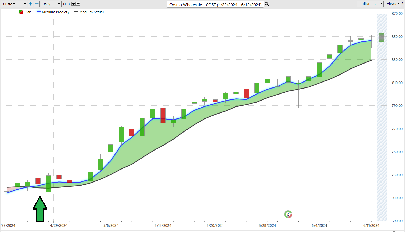Image resolution: width=405 pixels, height=232 pixels.
Task: Click the black minus icon beside (+1)
Action: click(78, 4)
